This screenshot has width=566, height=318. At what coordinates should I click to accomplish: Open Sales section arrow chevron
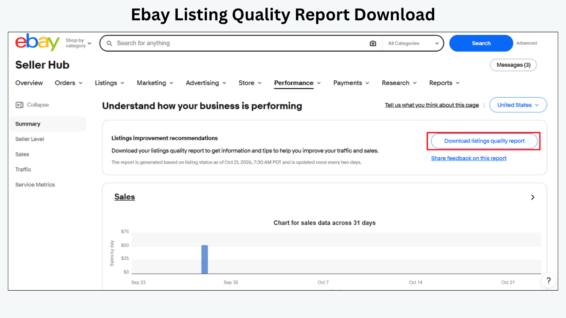pyautogui.click(x=532, y=197)
